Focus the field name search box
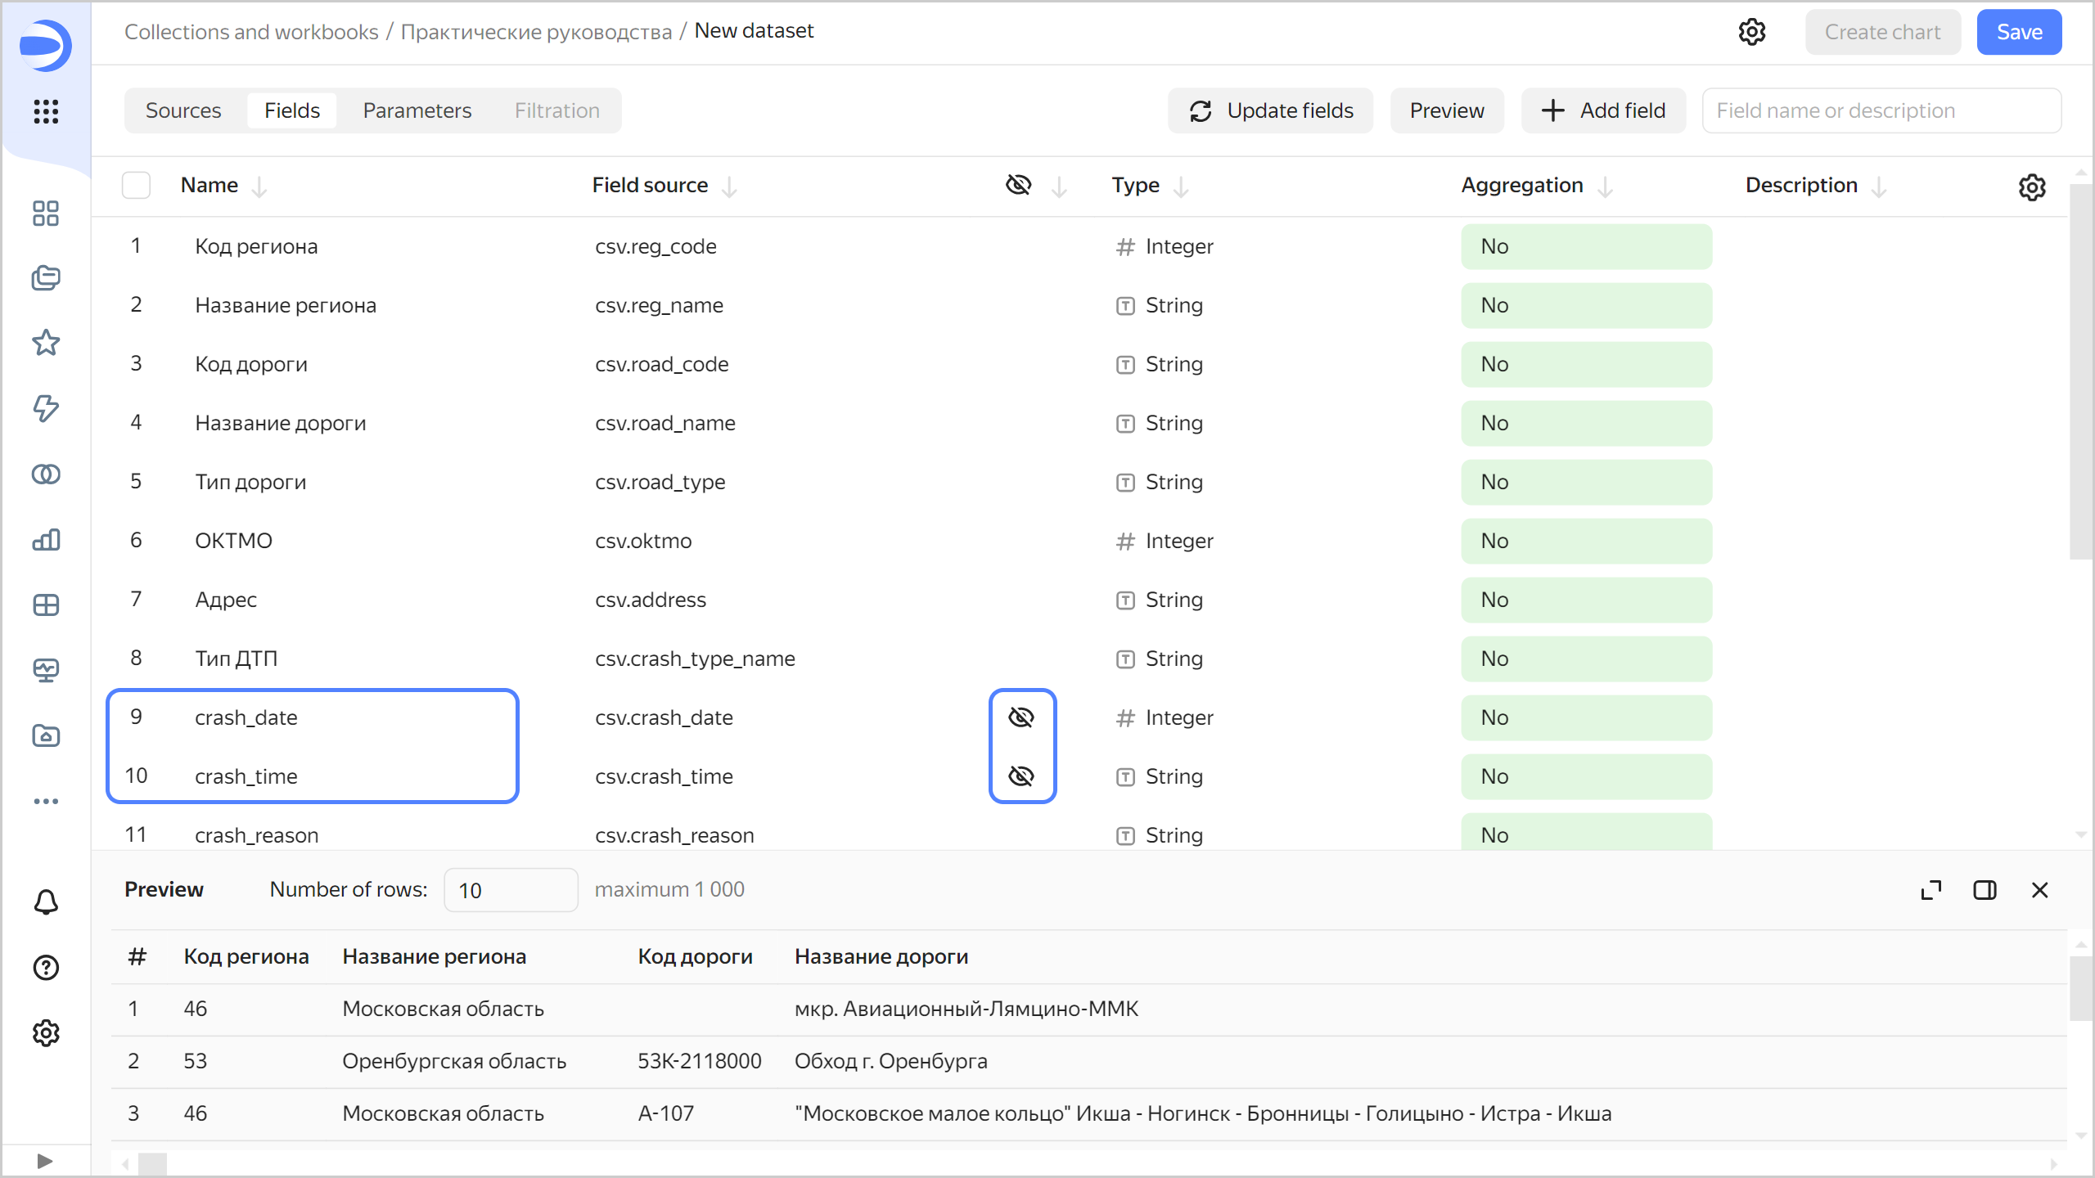 tap(1881, 110)
